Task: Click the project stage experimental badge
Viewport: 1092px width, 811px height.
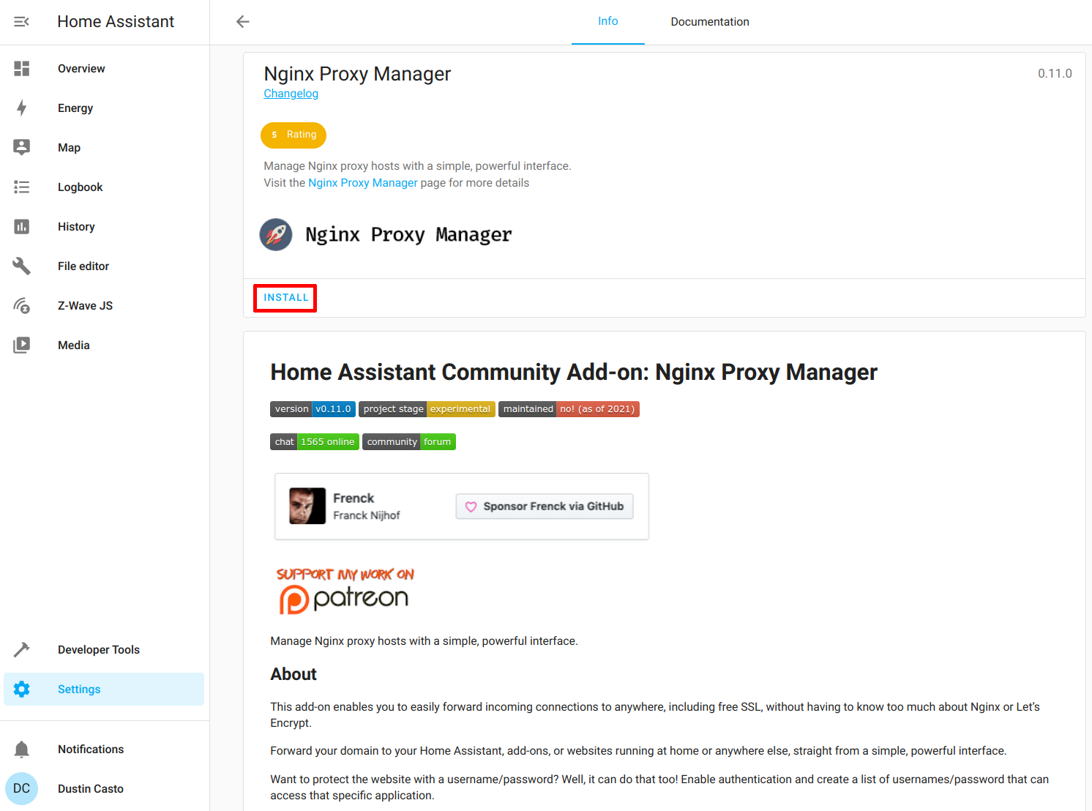Action: point(427,409)
